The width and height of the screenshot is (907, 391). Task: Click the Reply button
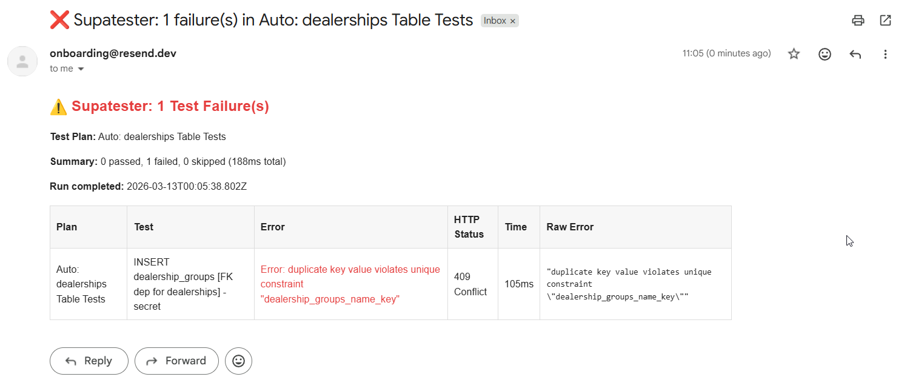(x=89, y=361)
